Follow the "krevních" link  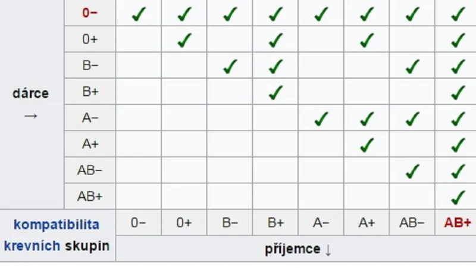(32, 246)
